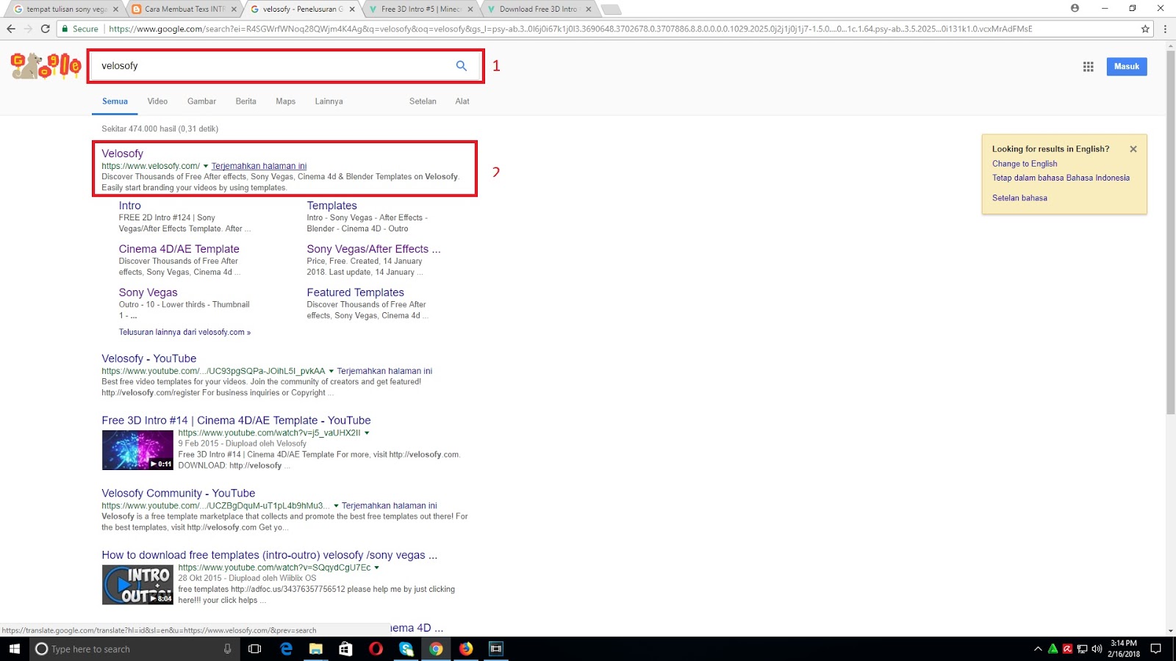Switch to 'Cara Membuat Teks INTR' browser tab
Screen dimensions: 1176x661
point(184,10)
